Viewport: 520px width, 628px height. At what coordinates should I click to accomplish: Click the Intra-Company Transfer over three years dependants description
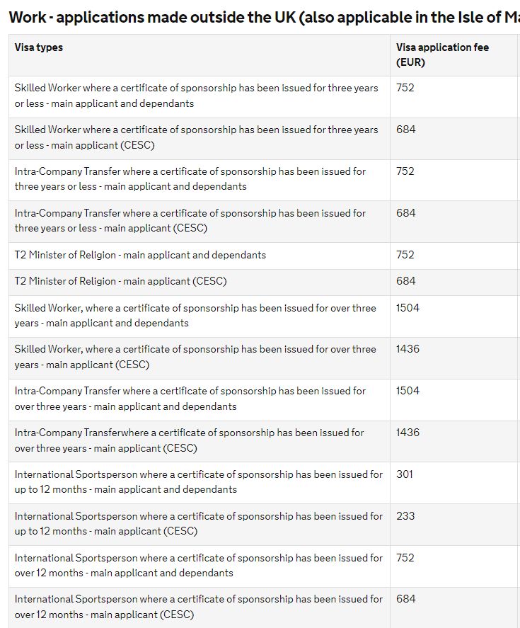click(190, 399)
